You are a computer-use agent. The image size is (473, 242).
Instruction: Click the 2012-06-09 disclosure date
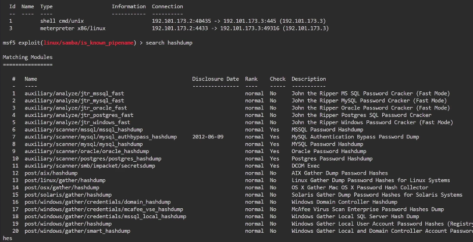(x=208, y=137)
